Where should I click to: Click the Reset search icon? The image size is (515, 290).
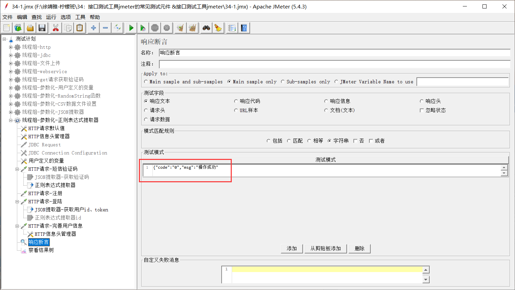(218, 28)
